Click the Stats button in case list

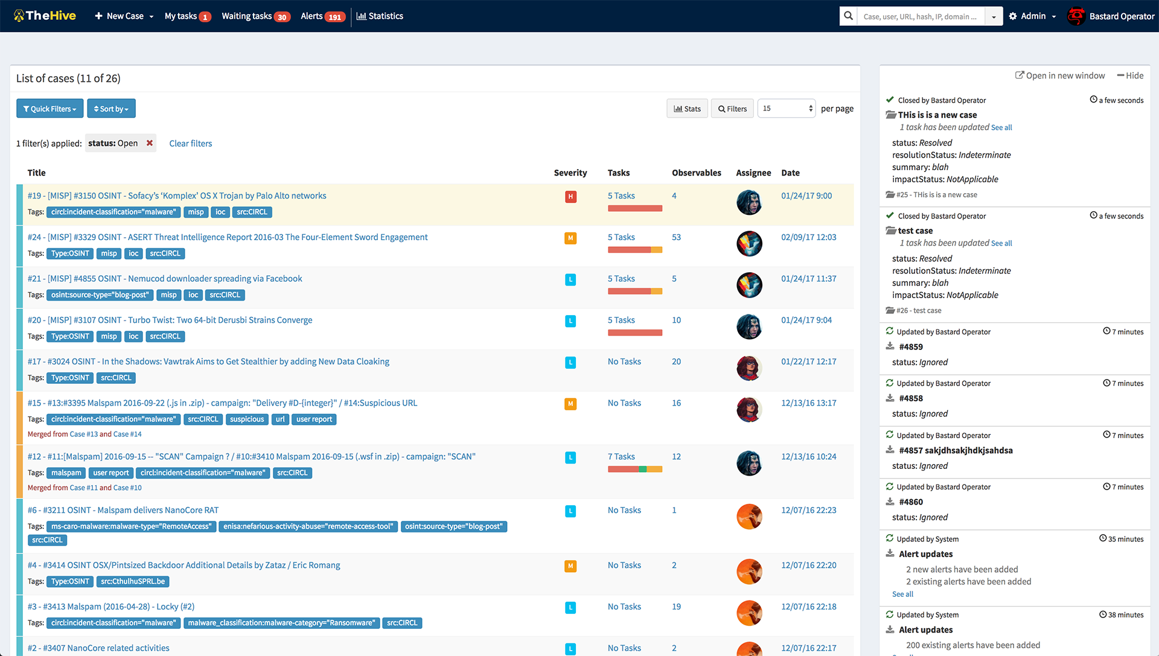point(686,108)
